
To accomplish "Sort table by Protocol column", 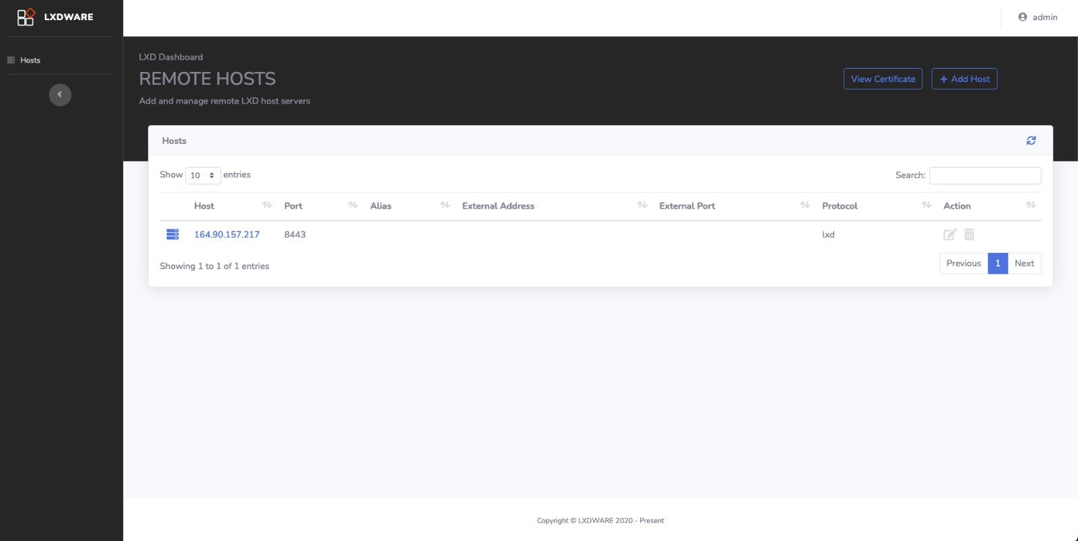I will click(839, 206).
